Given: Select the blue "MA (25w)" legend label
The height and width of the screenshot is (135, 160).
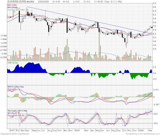Looking at the screenshot, I should [x=12, y=7].
